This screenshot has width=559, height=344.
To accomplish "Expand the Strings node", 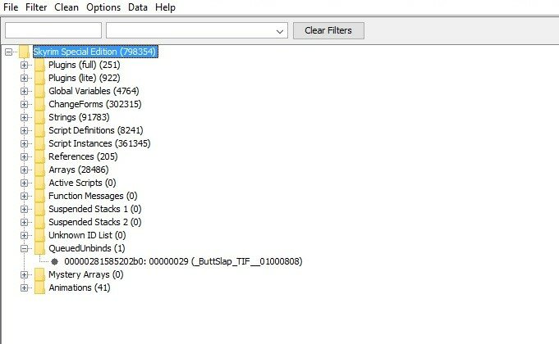I will point(24,118).
